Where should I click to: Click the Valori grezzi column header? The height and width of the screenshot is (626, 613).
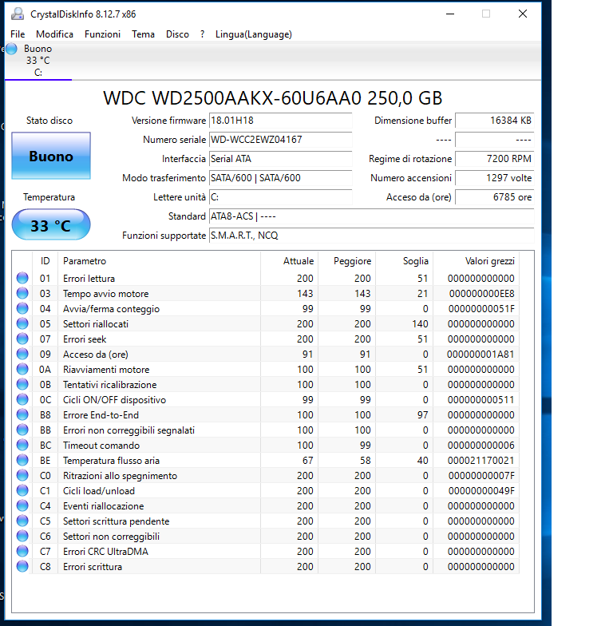pos(476,261)
